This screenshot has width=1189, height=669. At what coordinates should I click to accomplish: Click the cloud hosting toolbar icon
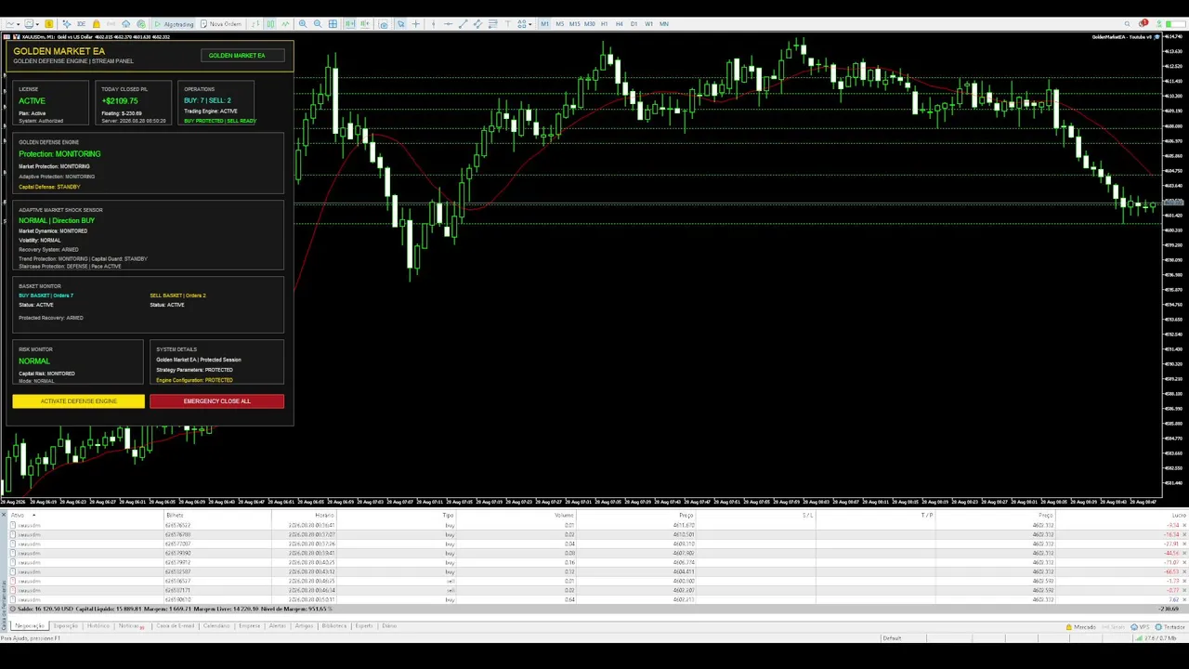(x=125, y=24)
